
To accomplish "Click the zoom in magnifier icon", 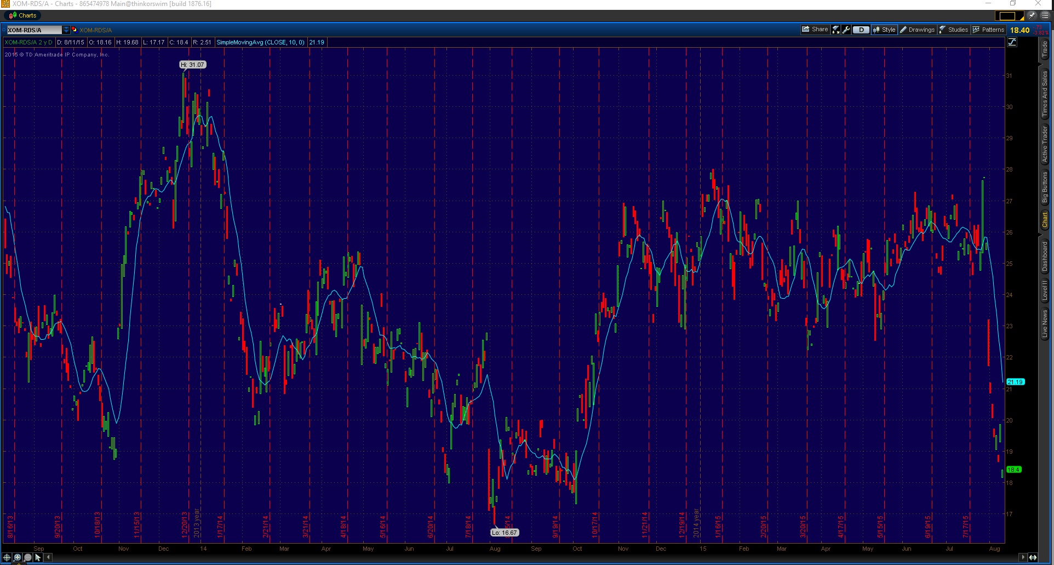I will click(x=18, y=557).
